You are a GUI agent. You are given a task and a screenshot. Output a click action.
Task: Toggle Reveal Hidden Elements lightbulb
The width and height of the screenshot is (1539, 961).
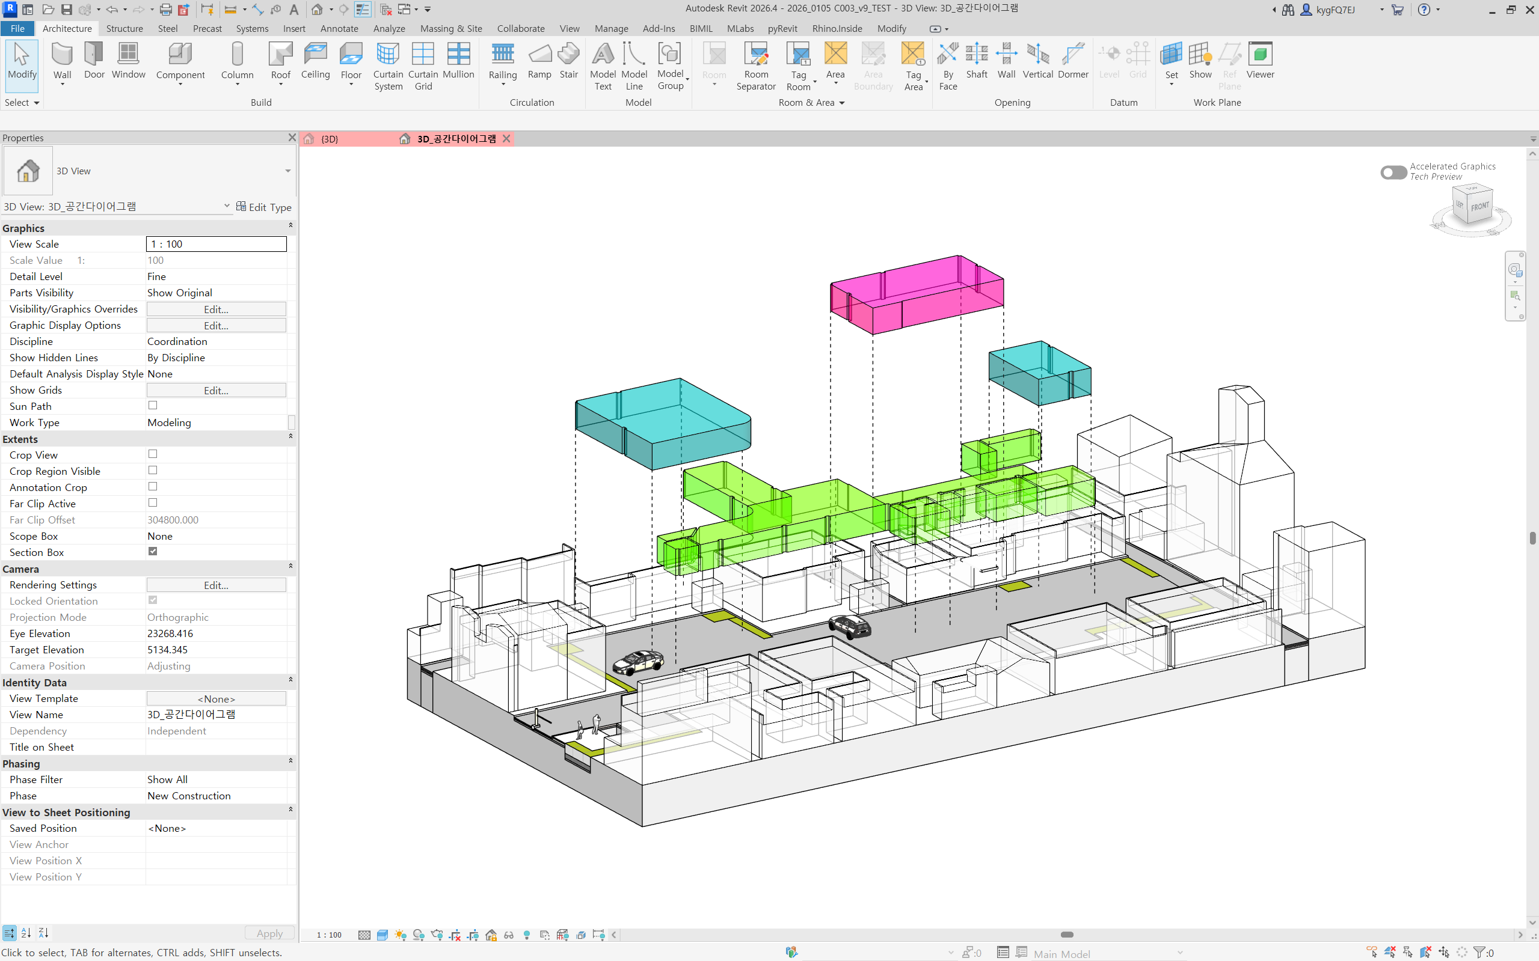tap(527, 935)
